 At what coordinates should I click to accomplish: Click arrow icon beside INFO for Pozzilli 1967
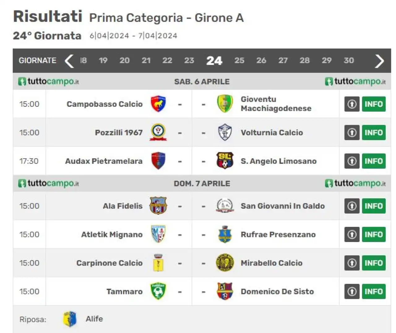point(352,132)
